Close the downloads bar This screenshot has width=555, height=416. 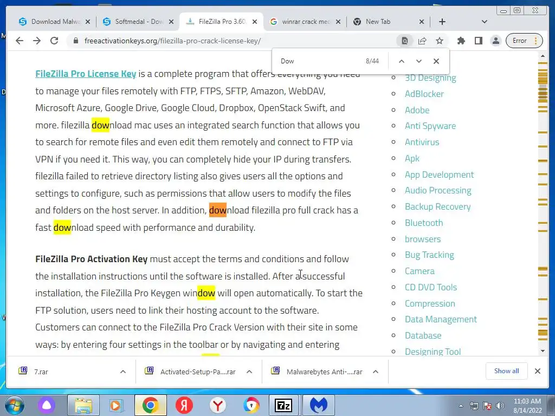click(538, 371)
